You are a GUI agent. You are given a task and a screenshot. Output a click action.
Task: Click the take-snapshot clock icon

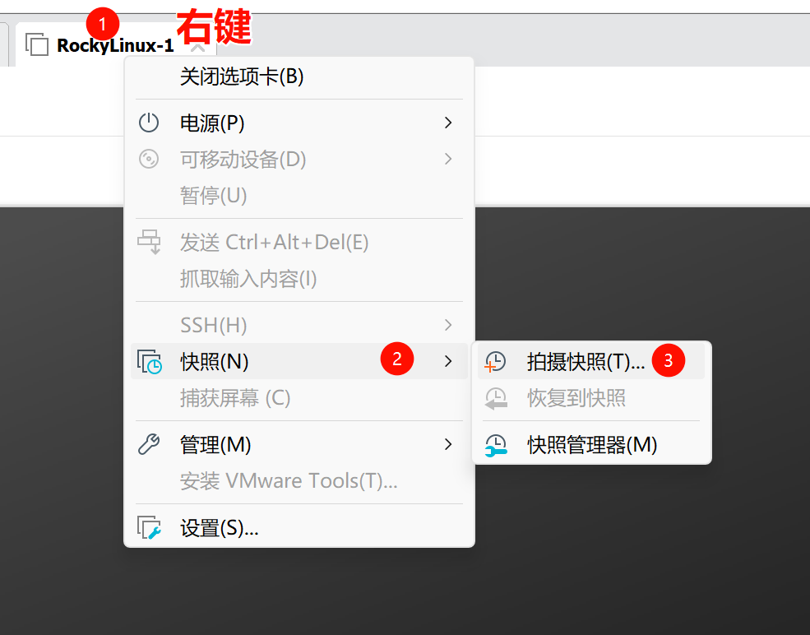coord(495,362)
